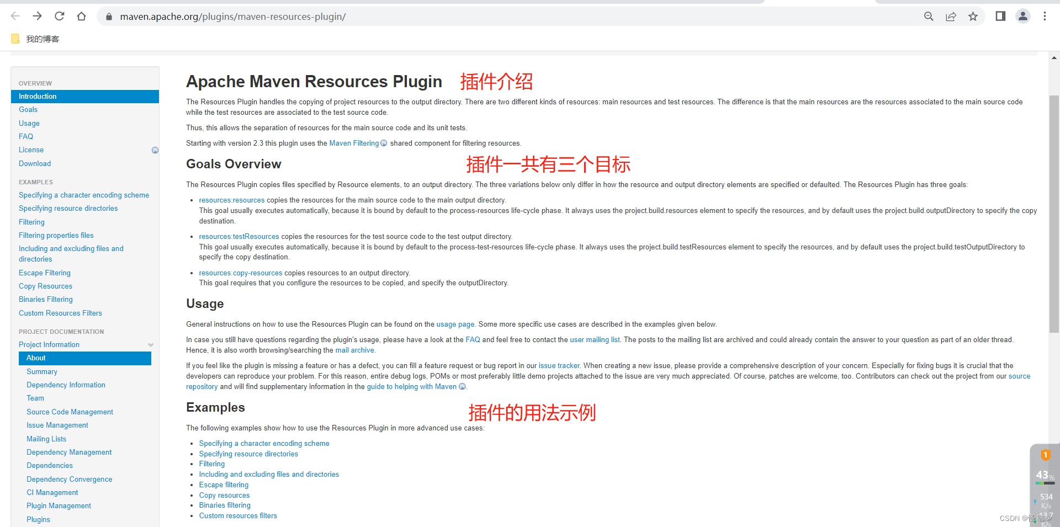Open Dependency Management item
Viewport: 1060px width, 527px height.
(69, 453)
